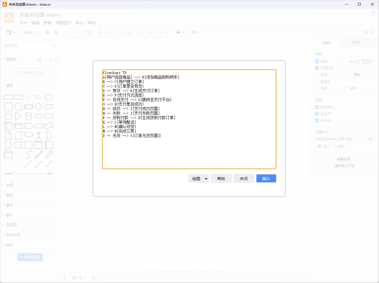Click the Redo arrow icon

point(77,32)
